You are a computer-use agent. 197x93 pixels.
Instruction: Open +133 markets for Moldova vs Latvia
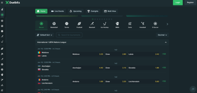(x=164, y=54)
